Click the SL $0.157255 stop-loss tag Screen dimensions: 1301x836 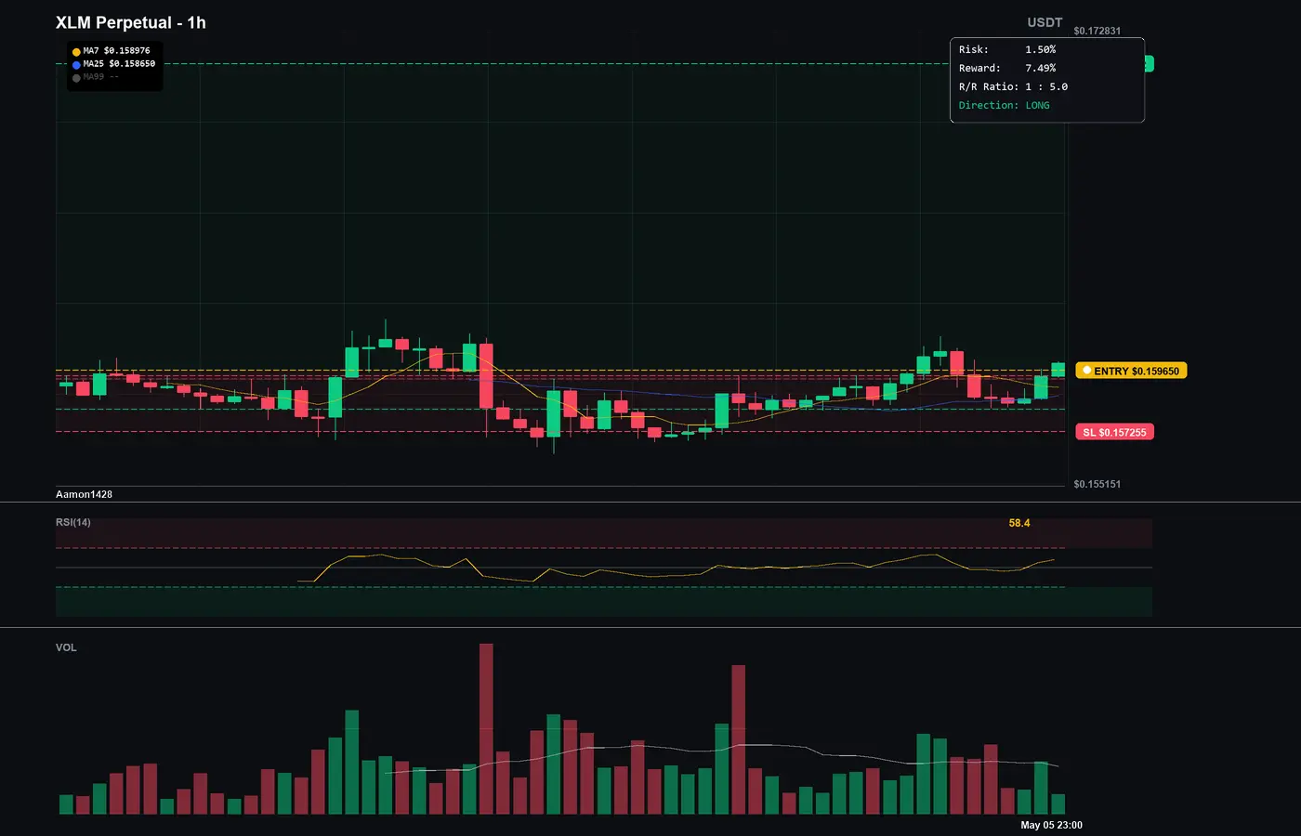(x=1114, y=432)
